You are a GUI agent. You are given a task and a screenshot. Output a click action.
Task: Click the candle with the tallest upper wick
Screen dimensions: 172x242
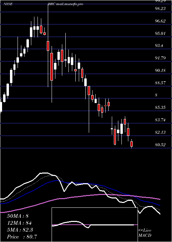[x=48, y=46]
